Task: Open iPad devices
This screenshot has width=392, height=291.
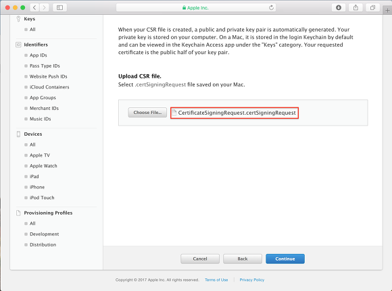Action: click(x=34, y=177)
